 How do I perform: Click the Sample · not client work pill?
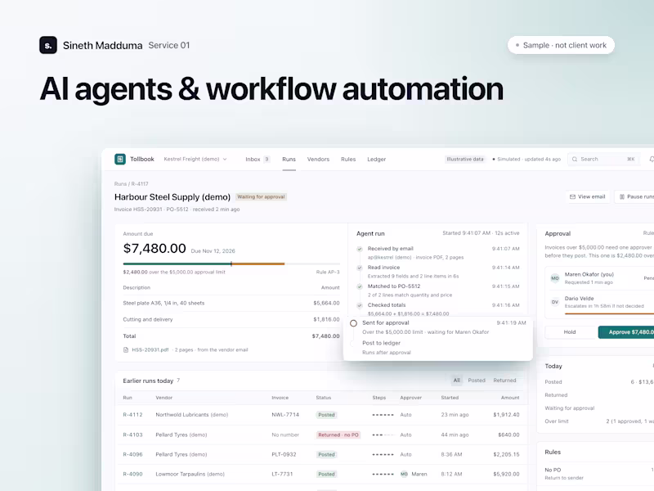tap(561, 45)
